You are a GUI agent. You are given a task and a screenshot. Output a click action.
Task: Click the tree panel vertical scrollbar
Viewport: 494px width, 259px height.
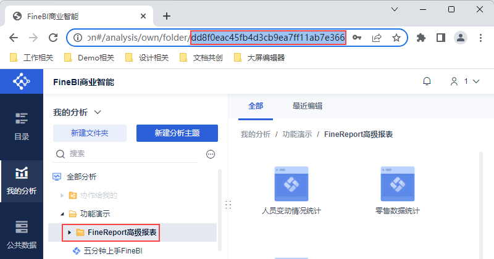click(220, 210)
